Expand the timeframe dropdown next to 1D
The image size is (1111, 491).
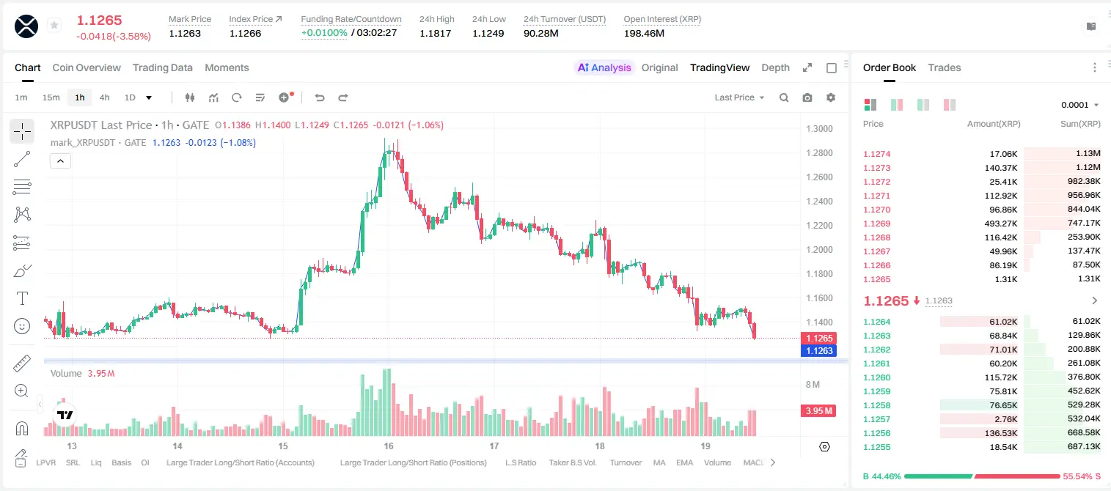[x=149, y=97]
